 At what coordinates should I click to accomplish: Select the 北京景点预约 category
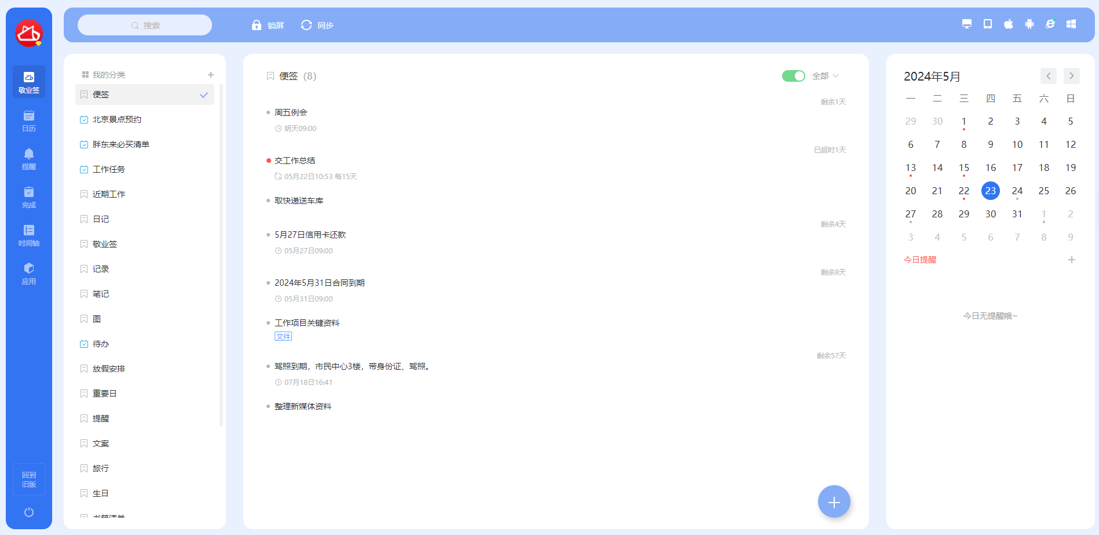(x=145, y=119)
